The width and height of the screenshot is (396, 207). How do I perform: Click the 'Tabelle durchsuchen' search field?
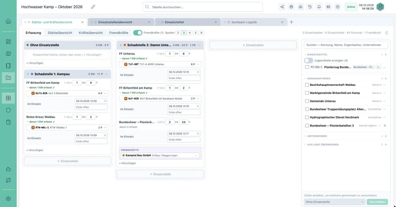tap(202, 7)
